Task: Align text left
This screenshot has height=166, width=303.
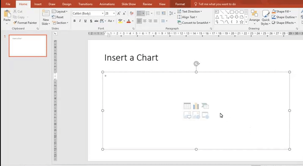Action: tap(139, 21)
